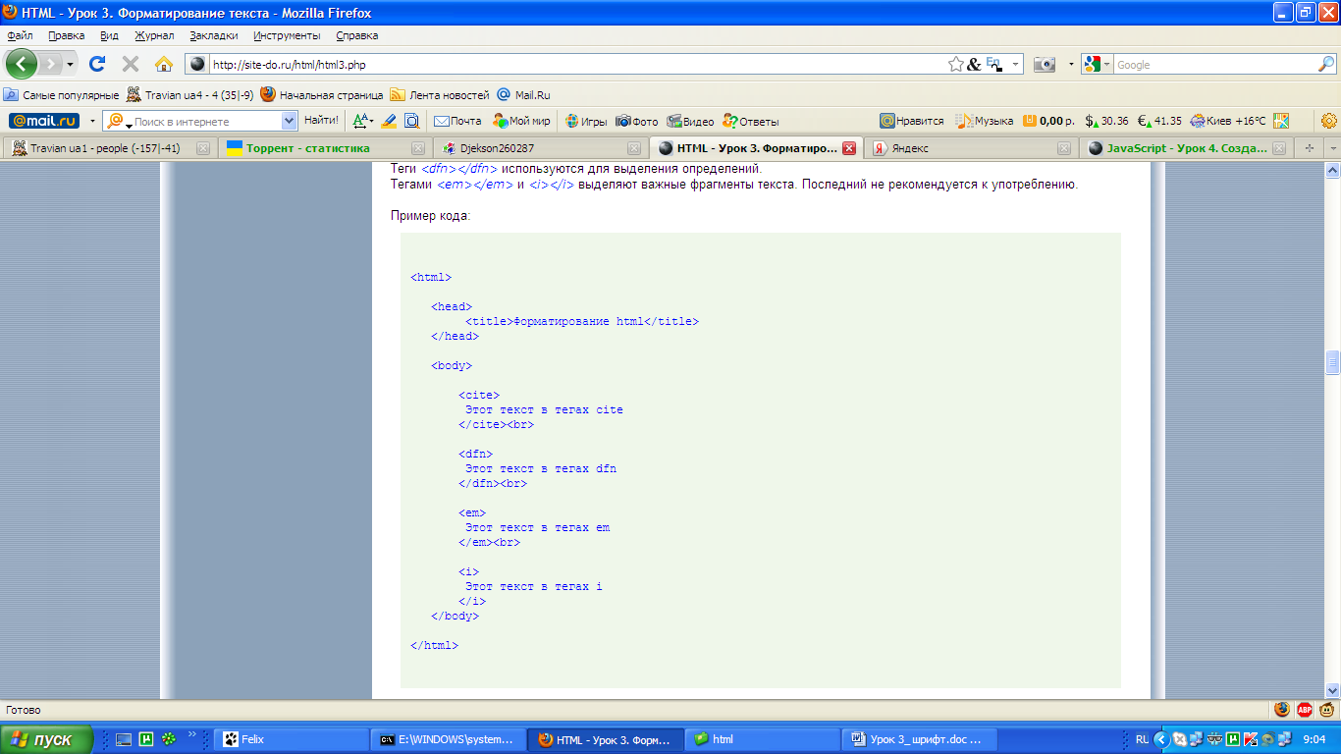Screen dimensions: 1341x754
Task: Expand the Mail.ru search field dropdown
Action: 289,121
